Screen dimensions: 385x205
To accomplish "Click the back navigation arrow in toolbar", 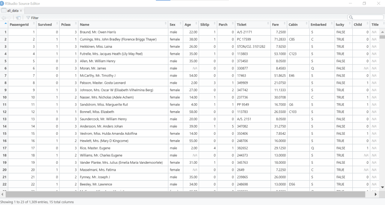I will pos(3,18).
